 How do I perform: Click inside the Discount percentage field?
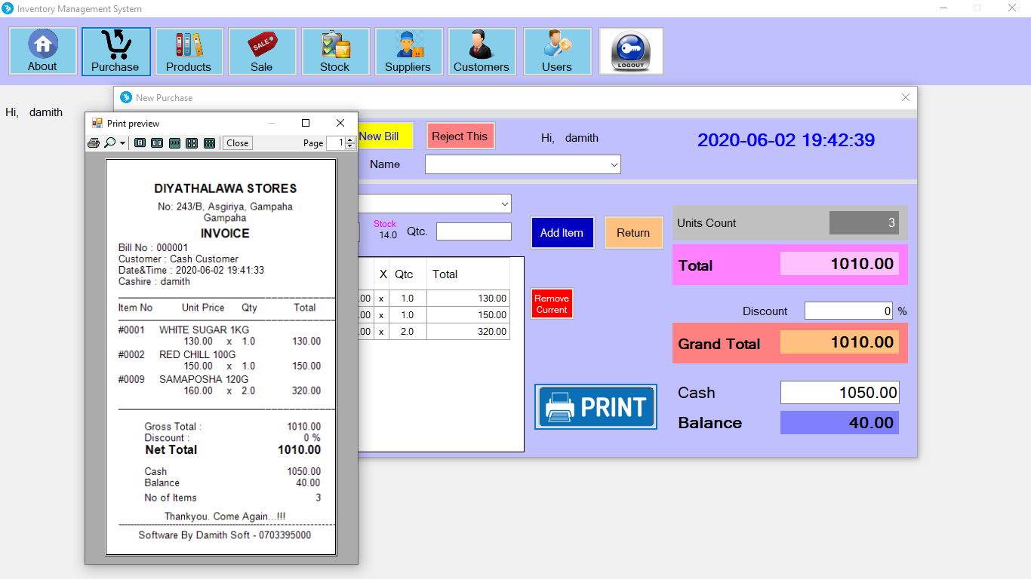[x=848, y=310]
